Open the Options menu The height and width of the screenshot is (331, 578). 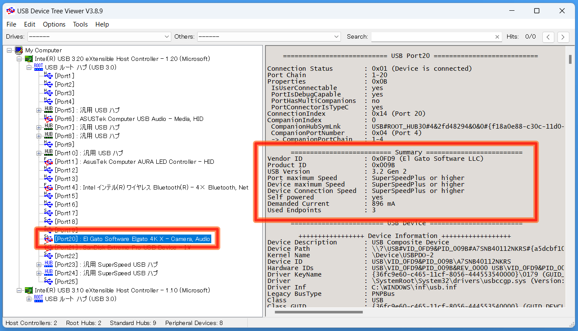tap(54, 24)
